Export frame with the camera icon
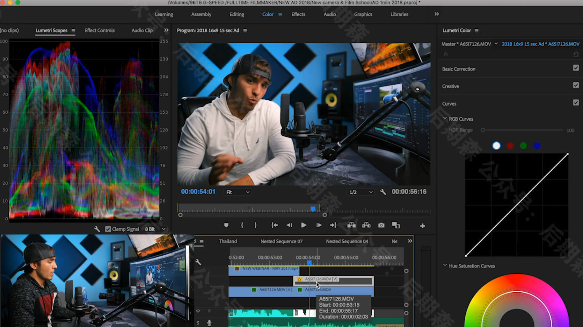This screenshot has height=327, width=583. point(381,225)
